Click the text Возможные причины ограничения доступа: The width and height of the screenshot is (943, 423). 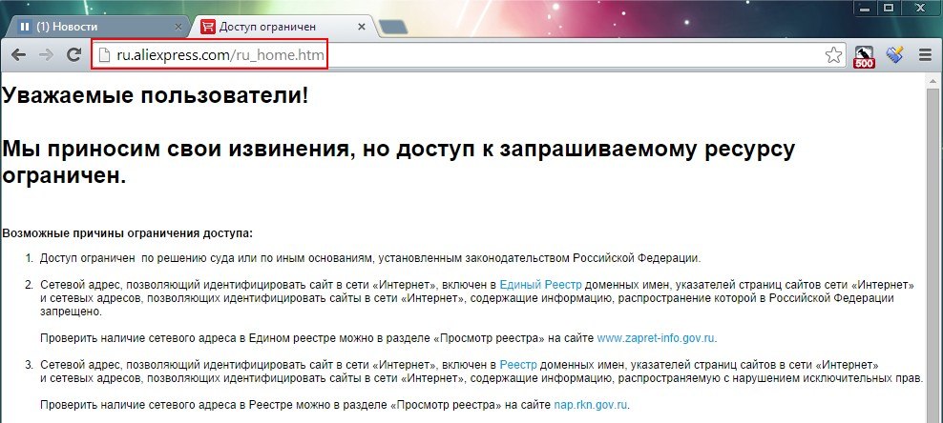click(x=128, y=232)
